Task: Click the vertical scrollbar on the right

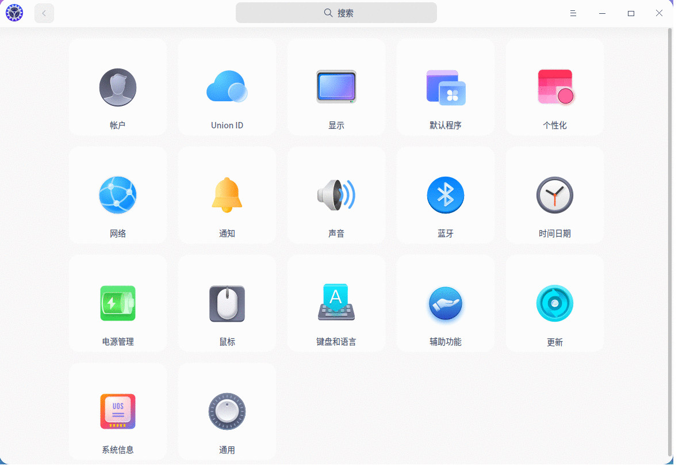Action: (x=670, y=242)
